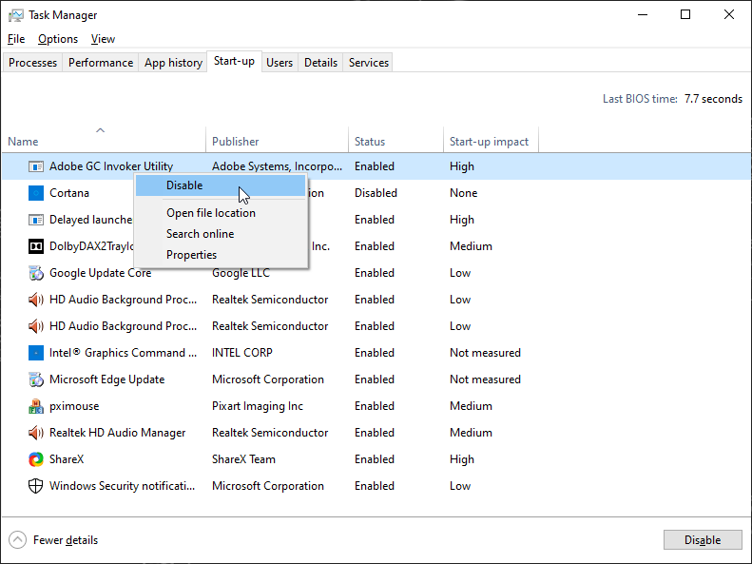Click the ShareX app icon

click(36, 459)
